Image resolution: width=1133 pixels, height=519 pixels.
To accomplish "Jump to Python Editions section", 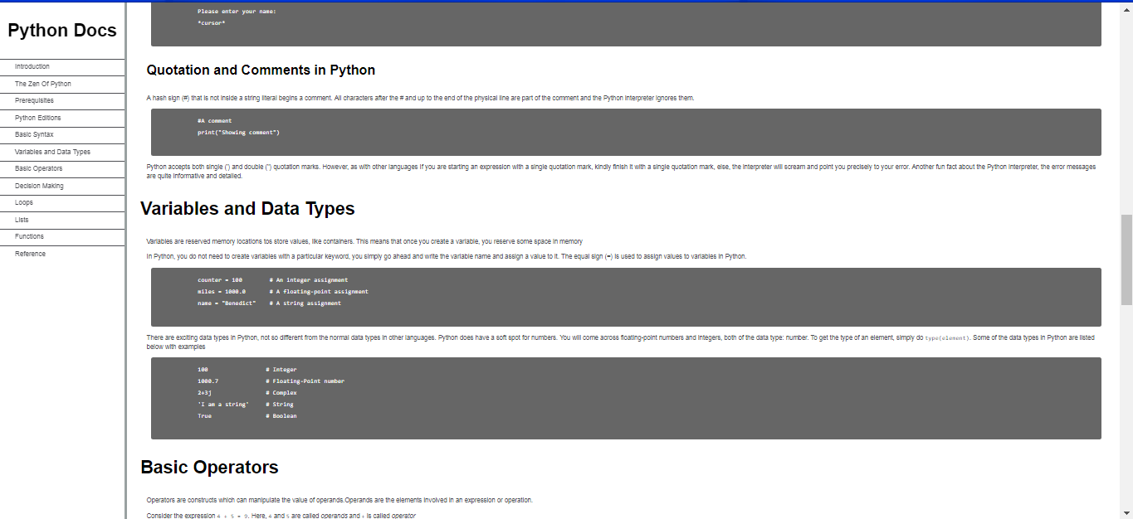I will (38, 118).
